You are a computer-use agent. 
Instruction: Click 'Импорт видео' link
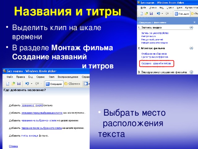point(148,36)
